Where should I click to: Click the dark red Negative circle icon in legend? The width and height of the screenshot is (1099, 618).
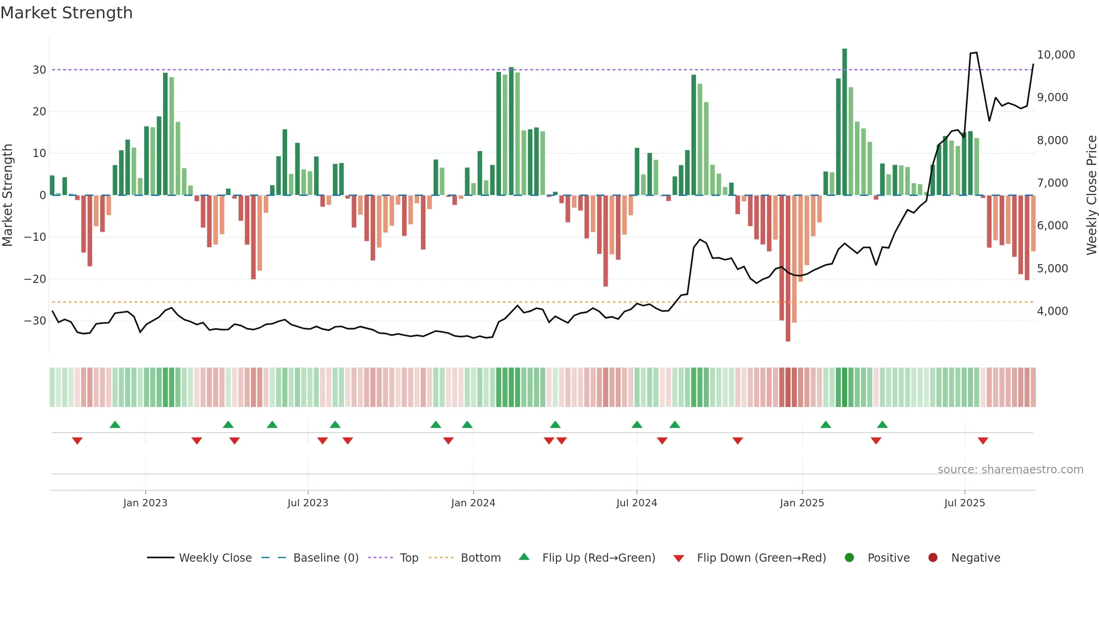pos(933,558)
